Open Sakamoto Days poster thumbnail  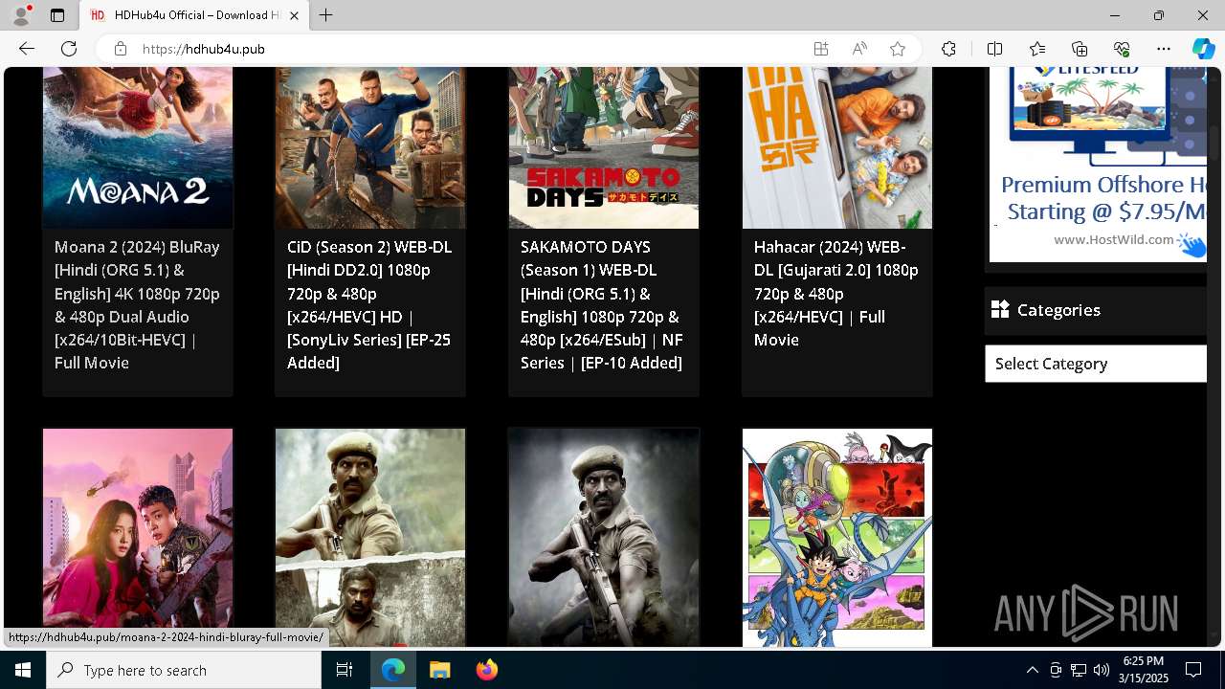click(x=604, y=147)
